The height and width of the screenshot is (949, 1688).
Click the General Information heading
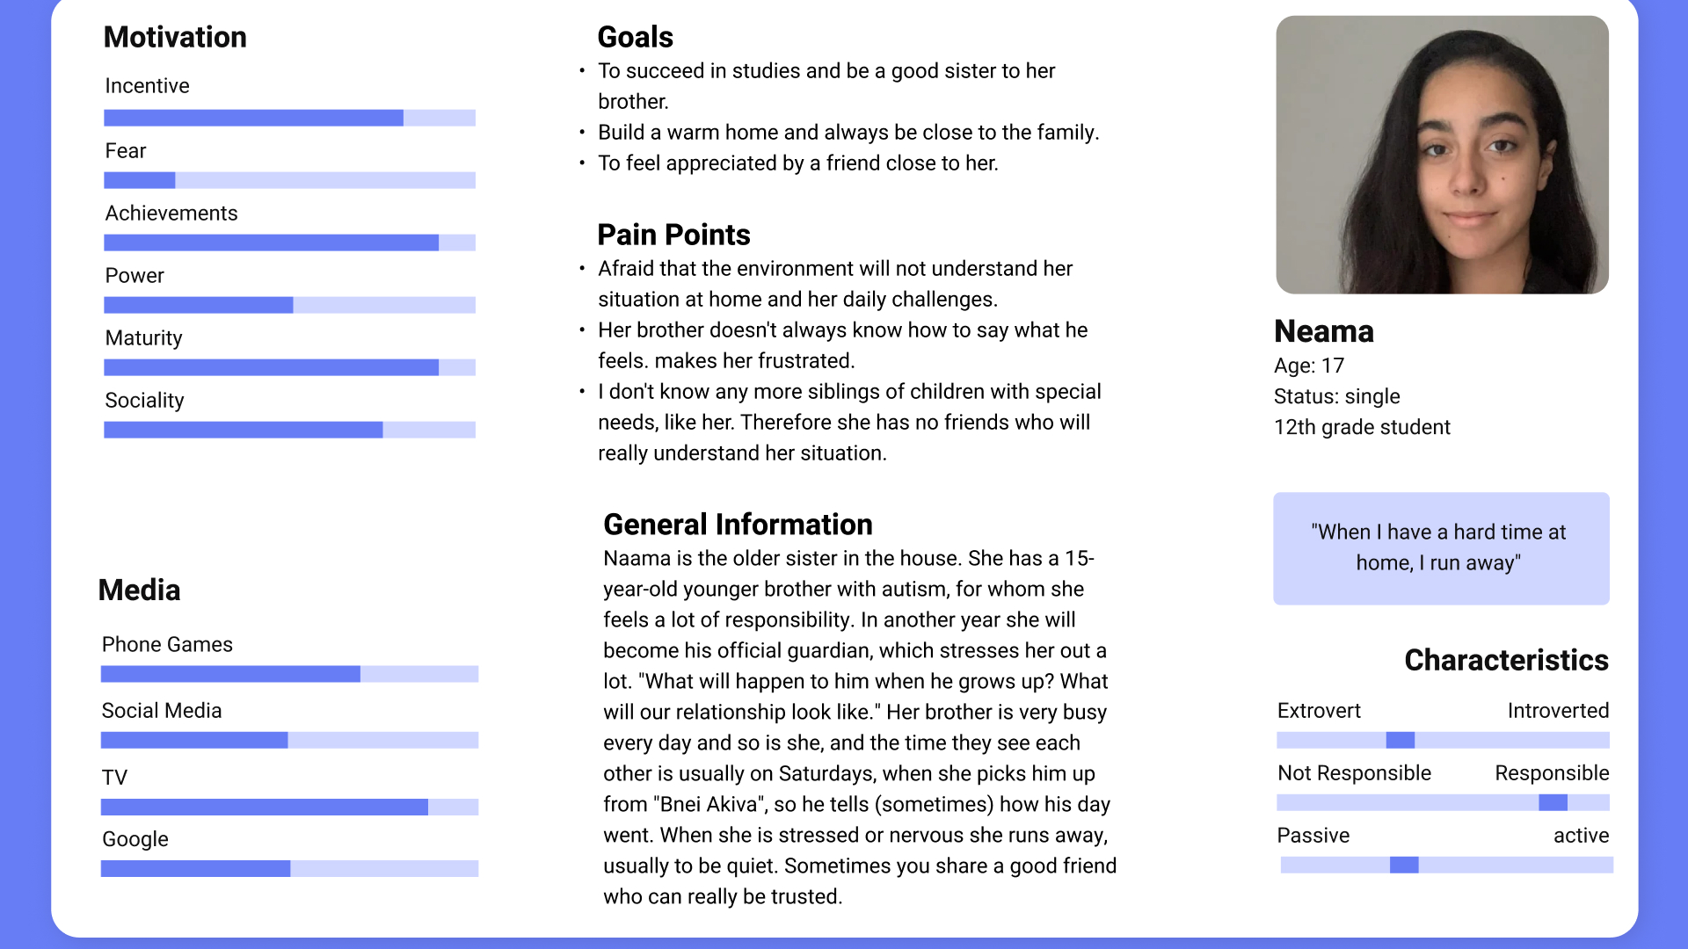[738, 525]
